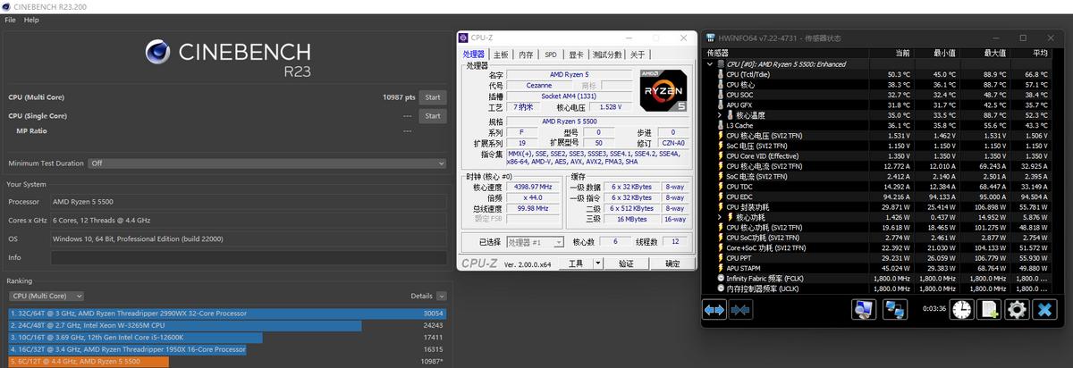
Task: Collapse the CPU [#0] AMD Ryzen 5 5500 group
Action: [712, 64]
